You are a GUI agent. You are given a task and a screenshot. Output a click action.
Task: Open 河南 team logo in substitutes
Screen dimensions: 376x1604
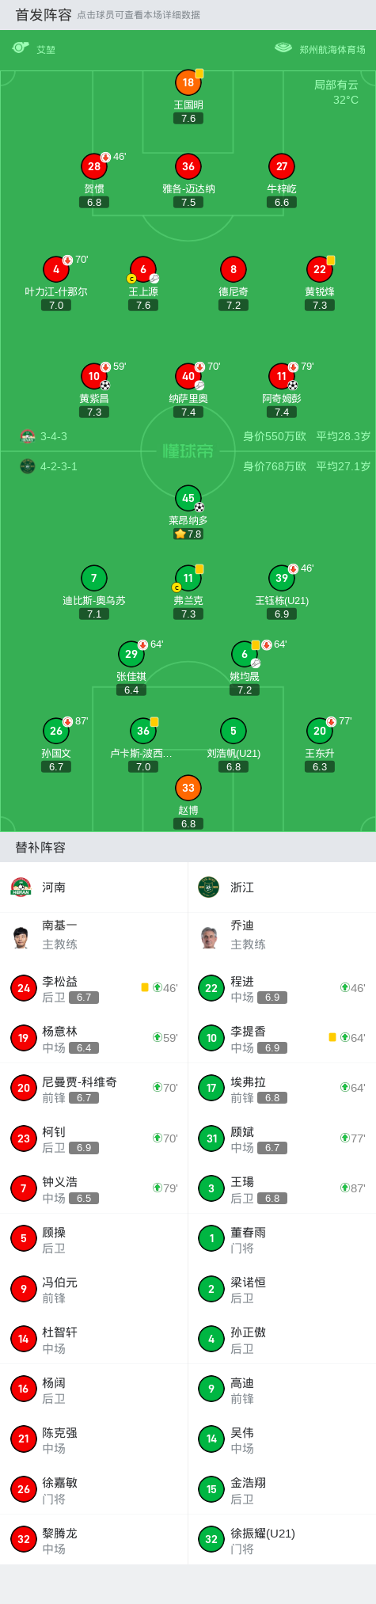point(21,887)
